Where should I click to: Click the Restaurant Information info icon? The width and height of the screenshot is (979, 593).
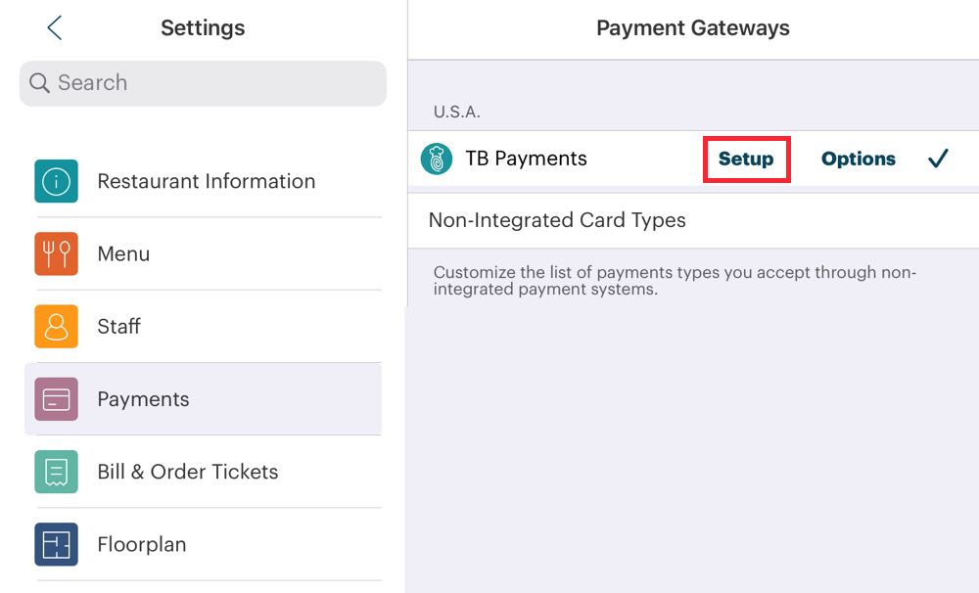(x=56, y=181)
